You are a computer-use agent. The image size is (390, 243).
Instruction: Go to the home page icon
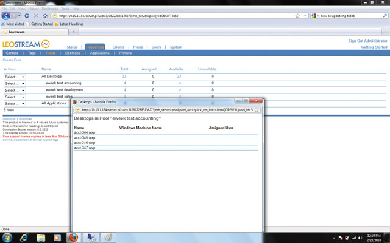(x=45, y=16)
